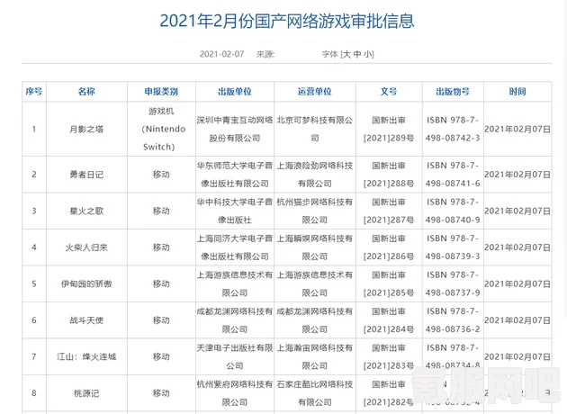Click game name 星火之歌

pyautogui.click(x=86, y=211)
